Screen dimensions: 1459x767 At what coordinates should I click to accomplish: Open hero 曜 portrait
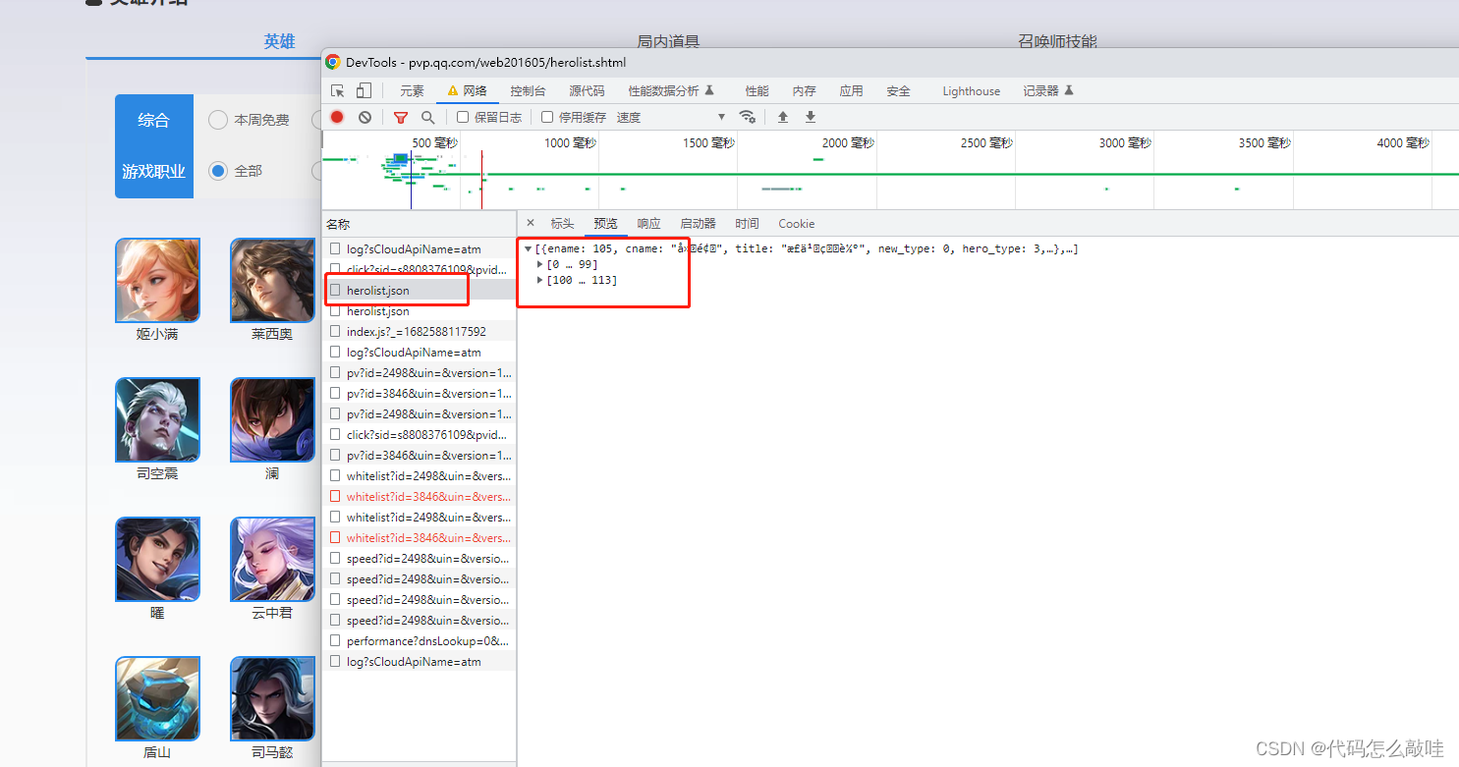click(157, 559)
